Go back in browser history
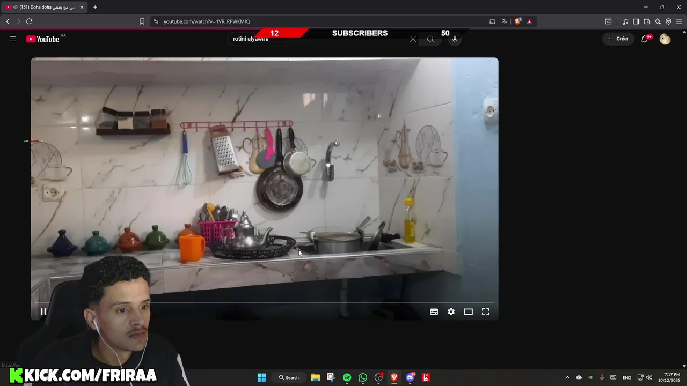The height and width of the screenshot is (386, 687). click(8, 21)
